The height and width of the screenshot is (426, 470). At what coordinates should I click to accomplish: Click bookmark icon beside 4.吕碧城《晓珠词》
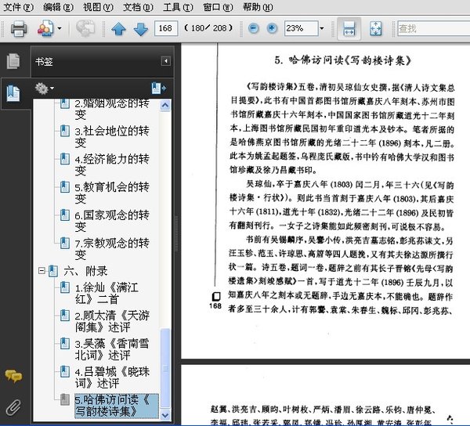click(x=65, y=371)
